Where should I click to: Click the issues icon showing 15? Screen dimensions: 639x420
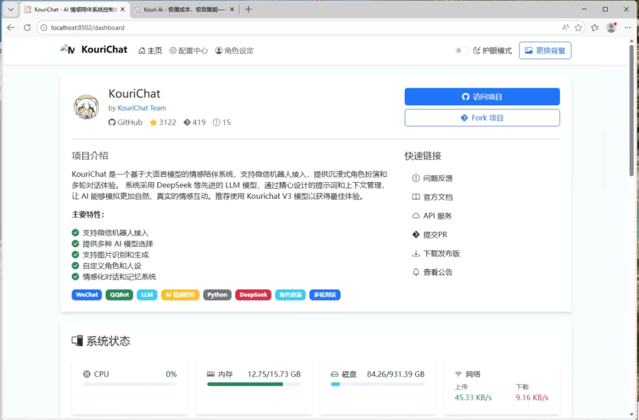217,122
